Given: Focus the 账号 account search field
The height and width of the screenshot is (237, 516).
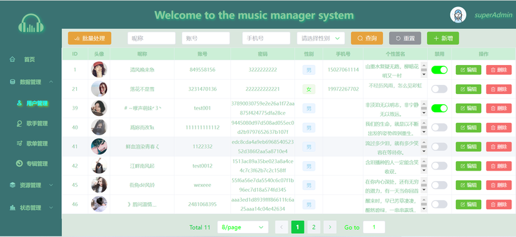Looking at the screenshot, I should [206, 38].
